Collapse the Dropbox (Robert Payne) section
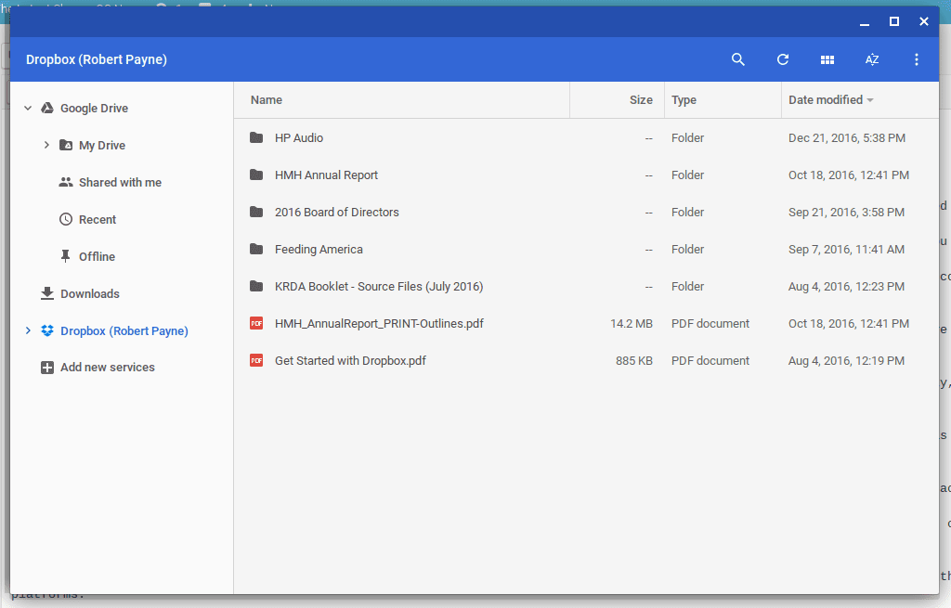 pos(27,330)
